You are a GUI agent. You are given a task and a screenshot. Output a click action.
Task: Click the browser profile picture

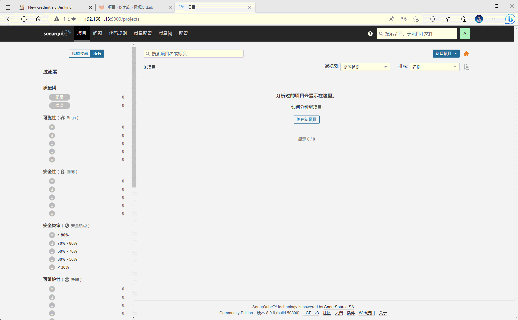click(x=479, y=19)
